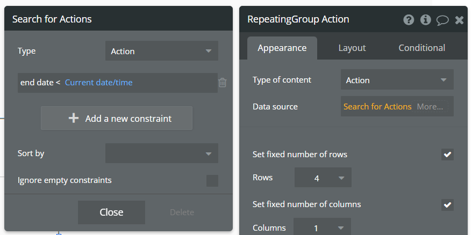Switch to the Conditional tab

[421, 48]
